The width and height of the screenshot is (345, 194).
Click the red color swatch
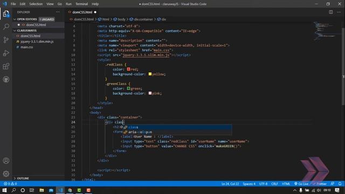pyautogui.click(x=128, y=69)
